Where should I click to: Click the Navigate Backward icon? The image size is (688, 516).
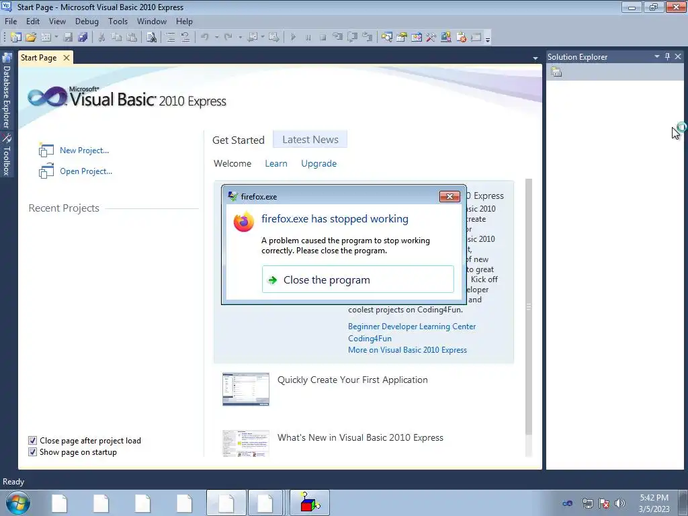pyautogui.click(x=253, y=38)
